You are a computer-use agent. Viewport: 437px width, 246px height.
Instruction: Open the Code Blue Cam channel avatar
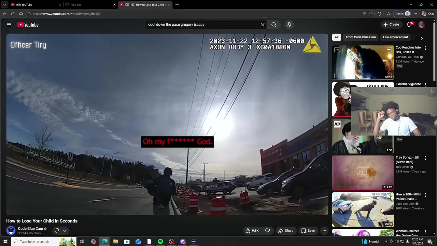[x=11, y=231]
